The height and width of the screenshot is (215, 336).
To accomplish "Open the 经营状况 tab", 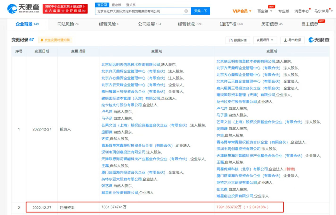I will (187, 23).
